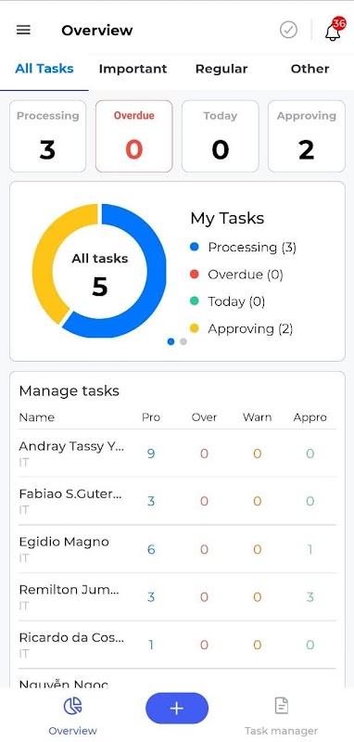Open the hamburger menu
Screen dimensions: 354x742
tap(23, 31)
